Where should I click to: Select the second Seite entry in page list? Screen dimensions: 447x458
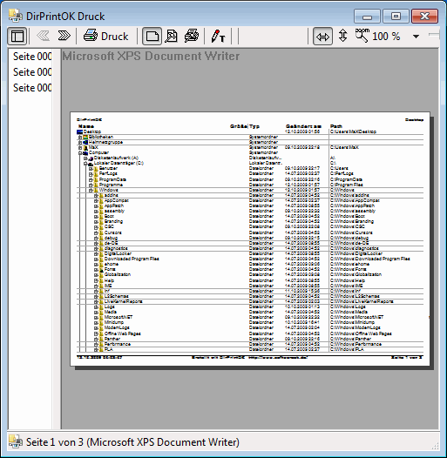(x=32, y=72)
